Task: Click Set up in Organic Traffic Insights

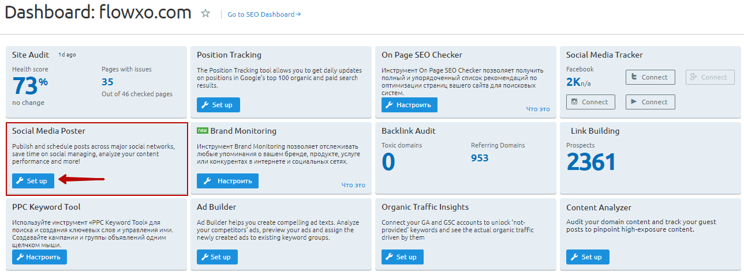Action: tap(402, 257)
